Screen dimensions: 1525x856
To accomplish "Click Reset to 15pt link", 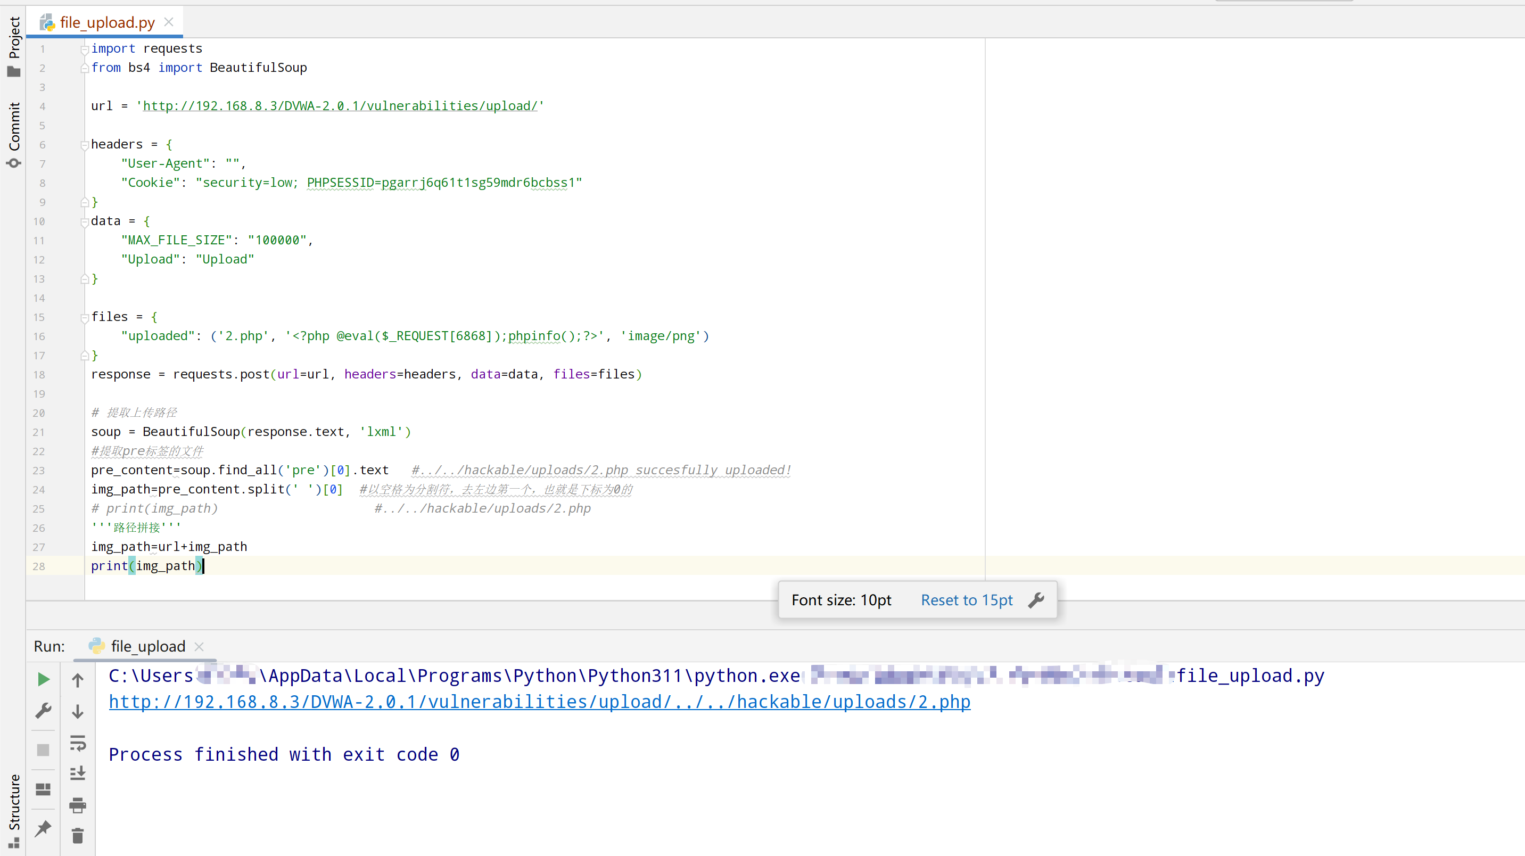I will pos(966,600).
